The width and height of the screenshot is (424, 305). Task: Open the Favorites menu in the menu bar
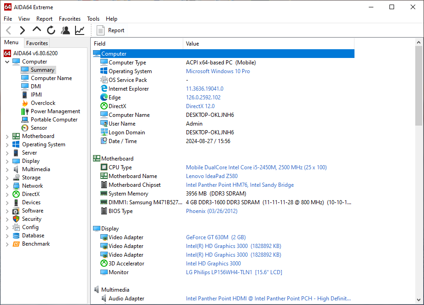coord(70,19)
